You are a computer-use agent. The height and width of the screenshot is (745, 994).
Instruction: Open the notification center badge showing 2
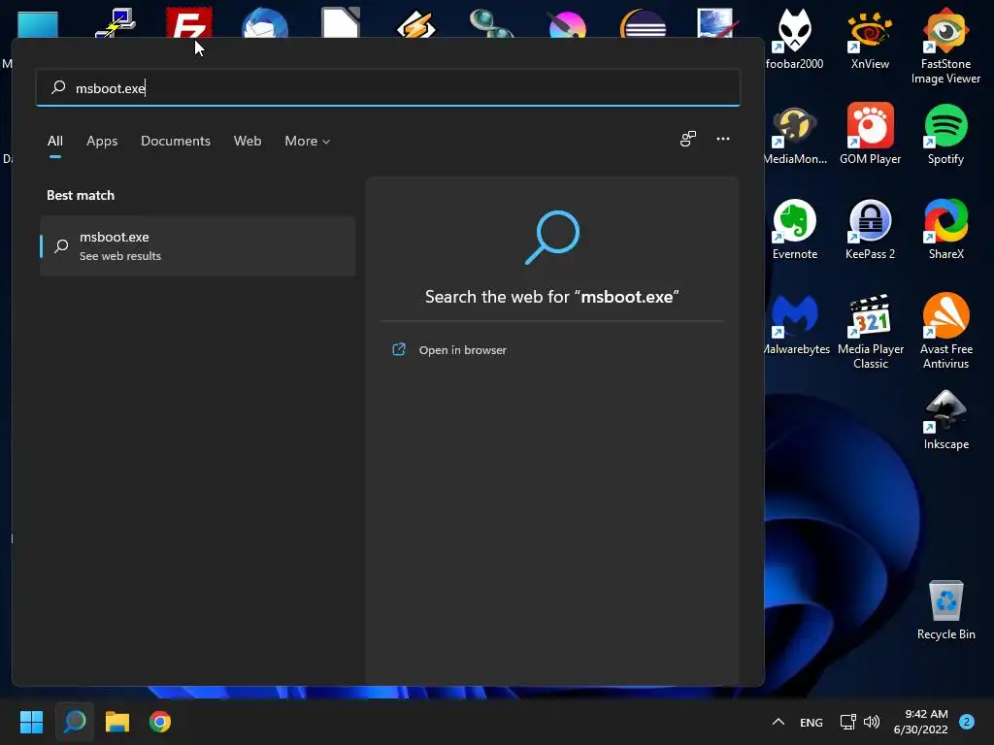[966, 722]
